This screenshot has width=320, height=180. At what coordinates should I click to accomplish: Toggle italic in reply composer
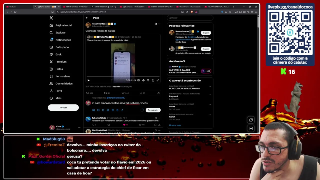pyautogui.click(x=122, y=110)
